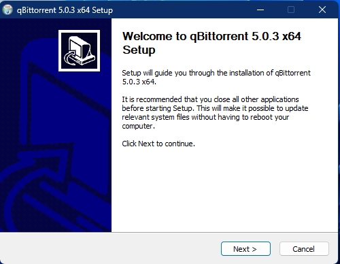Open the window menu via qBittorrent title icon
340x264 pixels.
pos(7,10)
